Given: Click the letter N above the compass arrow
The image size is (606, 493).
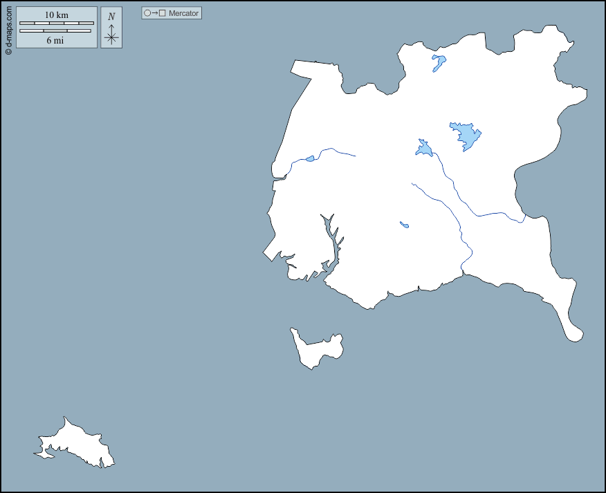Looking at the screenshot, I should (x=111, y=17).
